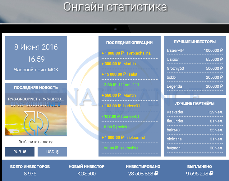Click the time 16:59
The image size is (229, 181).
[x=36, y=59]
